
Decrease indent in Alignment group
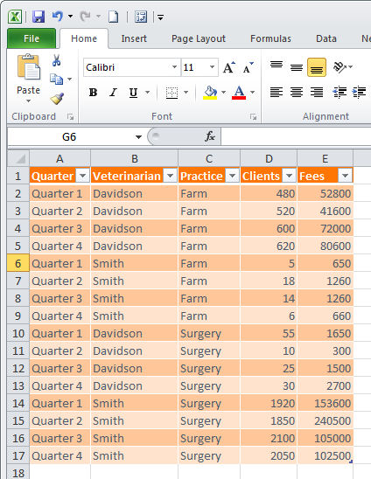339,92
